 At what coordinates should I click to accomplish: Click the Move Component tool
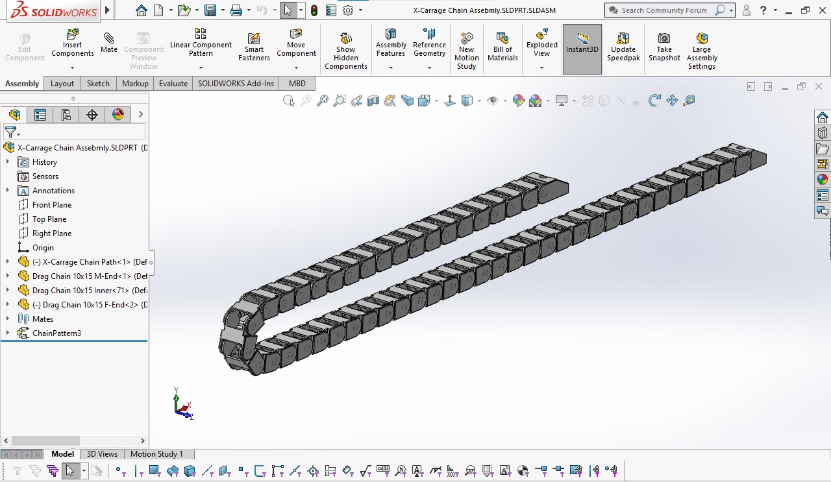pyautogui.click(x=296, y=43)
